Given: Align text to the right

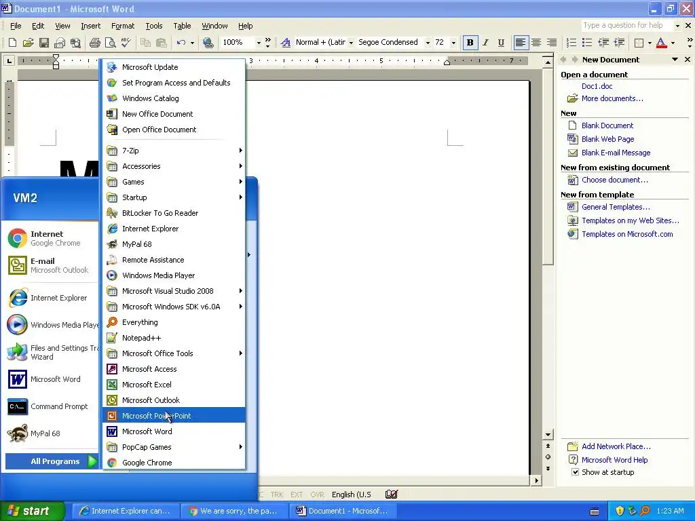Looking at the screenshot, I should tap(551, 43).
